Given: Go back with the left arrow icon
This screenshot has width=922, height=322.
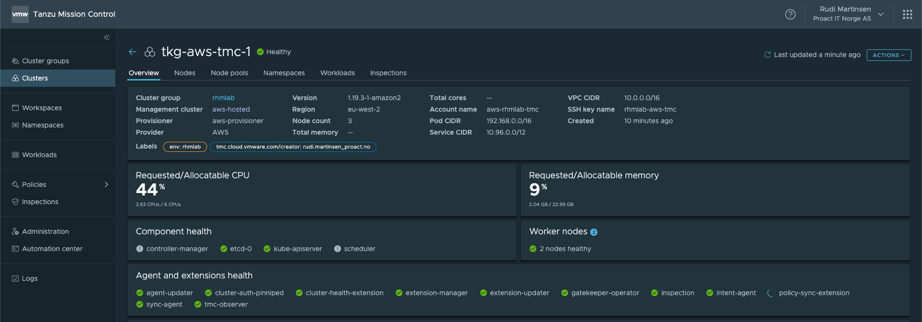Looking at the screenshot, I should 133,52.
